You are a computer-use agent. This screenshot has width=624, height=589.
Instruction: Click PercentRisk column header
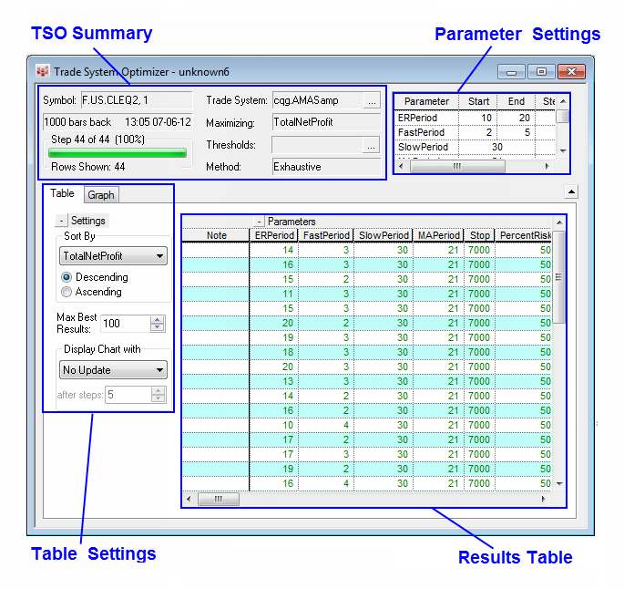click(525, 235)
